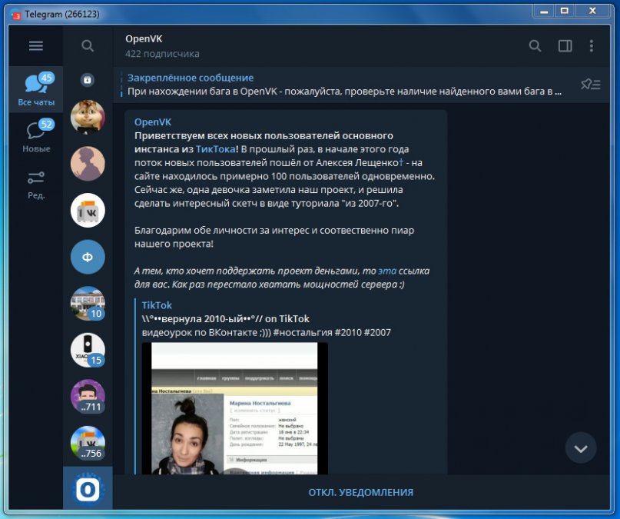This screenshot has width=620, height=519.
Task: Jump to bottom with the down arrow button
Action: 581,448
